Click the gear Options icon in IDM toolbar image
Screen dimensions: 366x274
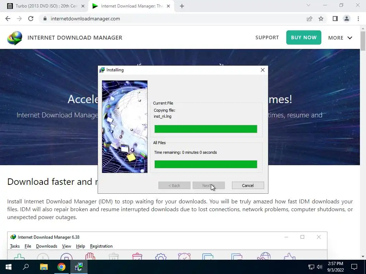point(160,257)
